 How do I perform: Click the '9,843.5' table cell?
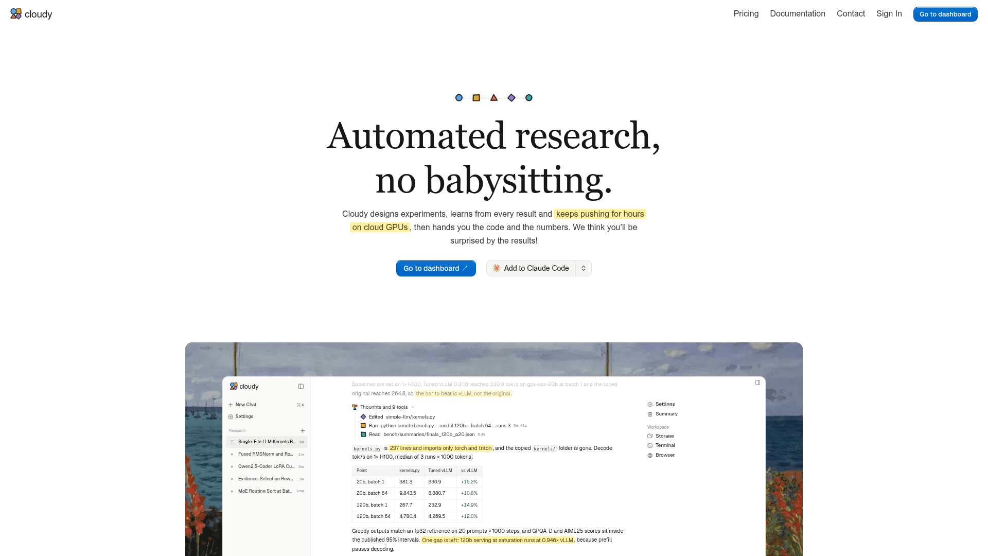409,493
